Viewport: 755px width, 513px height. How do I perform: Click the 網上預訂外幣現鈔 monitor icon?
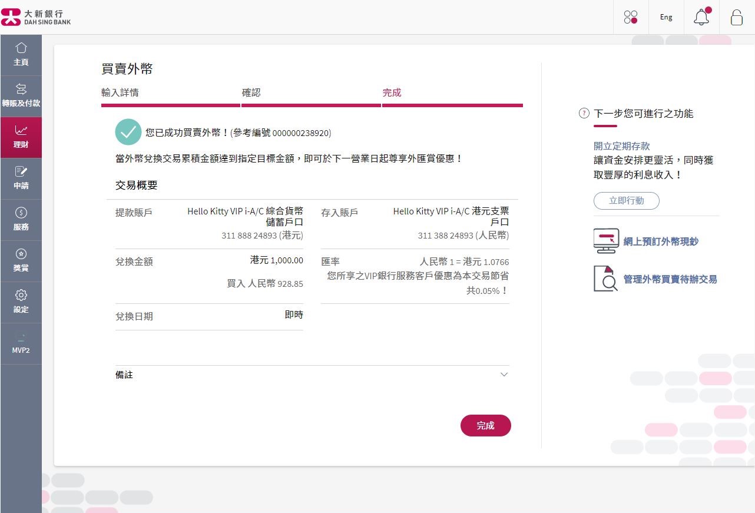605,240
